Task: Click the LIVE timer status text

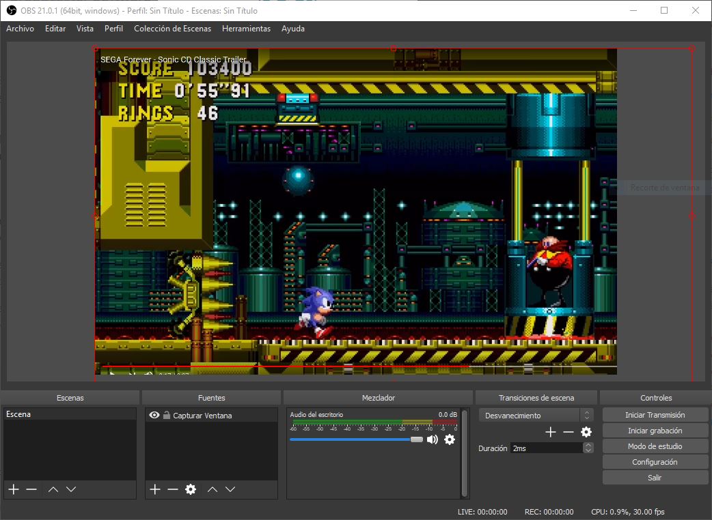Action: click(482, 512)
